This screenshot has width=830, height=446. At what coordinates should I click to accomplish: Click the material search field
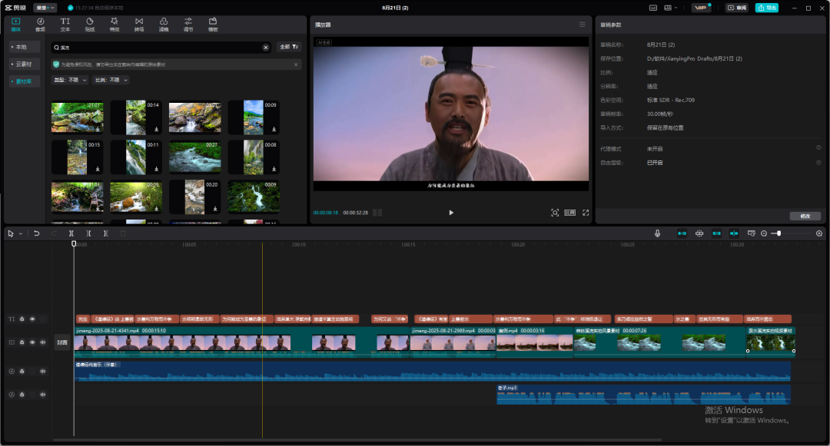point(161,48)
